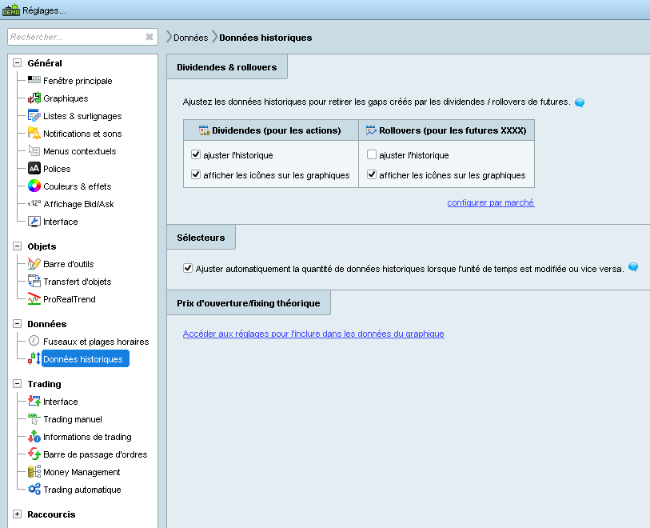Open the Dividendes & rollovers tab
Screen dimensions: 650x528
pyautogui.click(x=227, y=66)
